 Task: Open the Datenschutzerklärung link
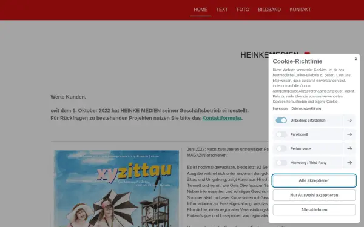point(306,108)
